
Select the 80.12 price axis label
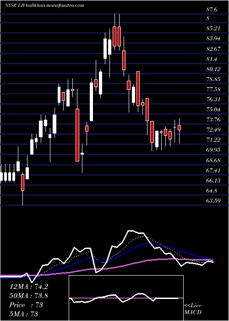[x=213, y=69]
